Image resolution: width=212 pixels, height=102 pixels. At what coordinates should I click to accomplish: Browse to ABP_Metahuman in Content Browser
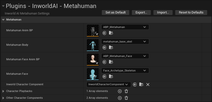coord(111,33)
